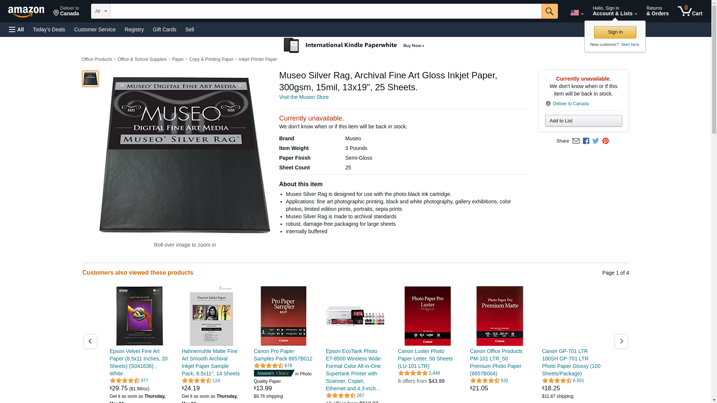This screenshot has height=403, width=717.
Task: Share the product on Twitter
Action: click(596, 141)
